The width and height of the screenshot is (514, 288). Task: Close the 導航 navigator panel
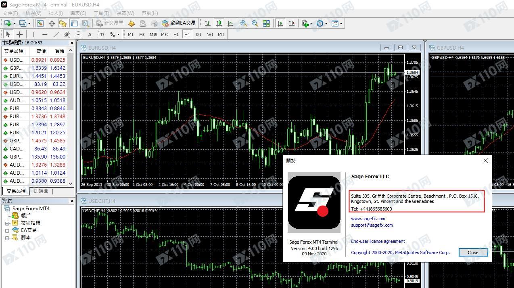[72, 200]
